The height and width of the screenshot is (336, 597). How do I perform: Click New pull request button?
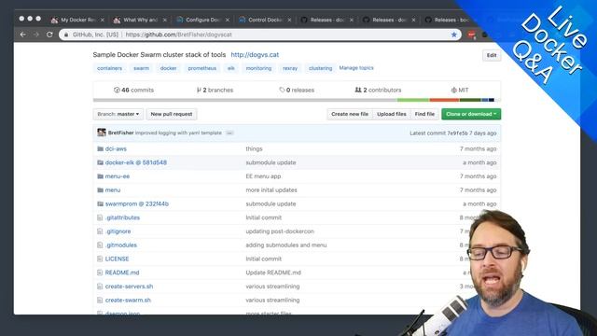(172, 114)
